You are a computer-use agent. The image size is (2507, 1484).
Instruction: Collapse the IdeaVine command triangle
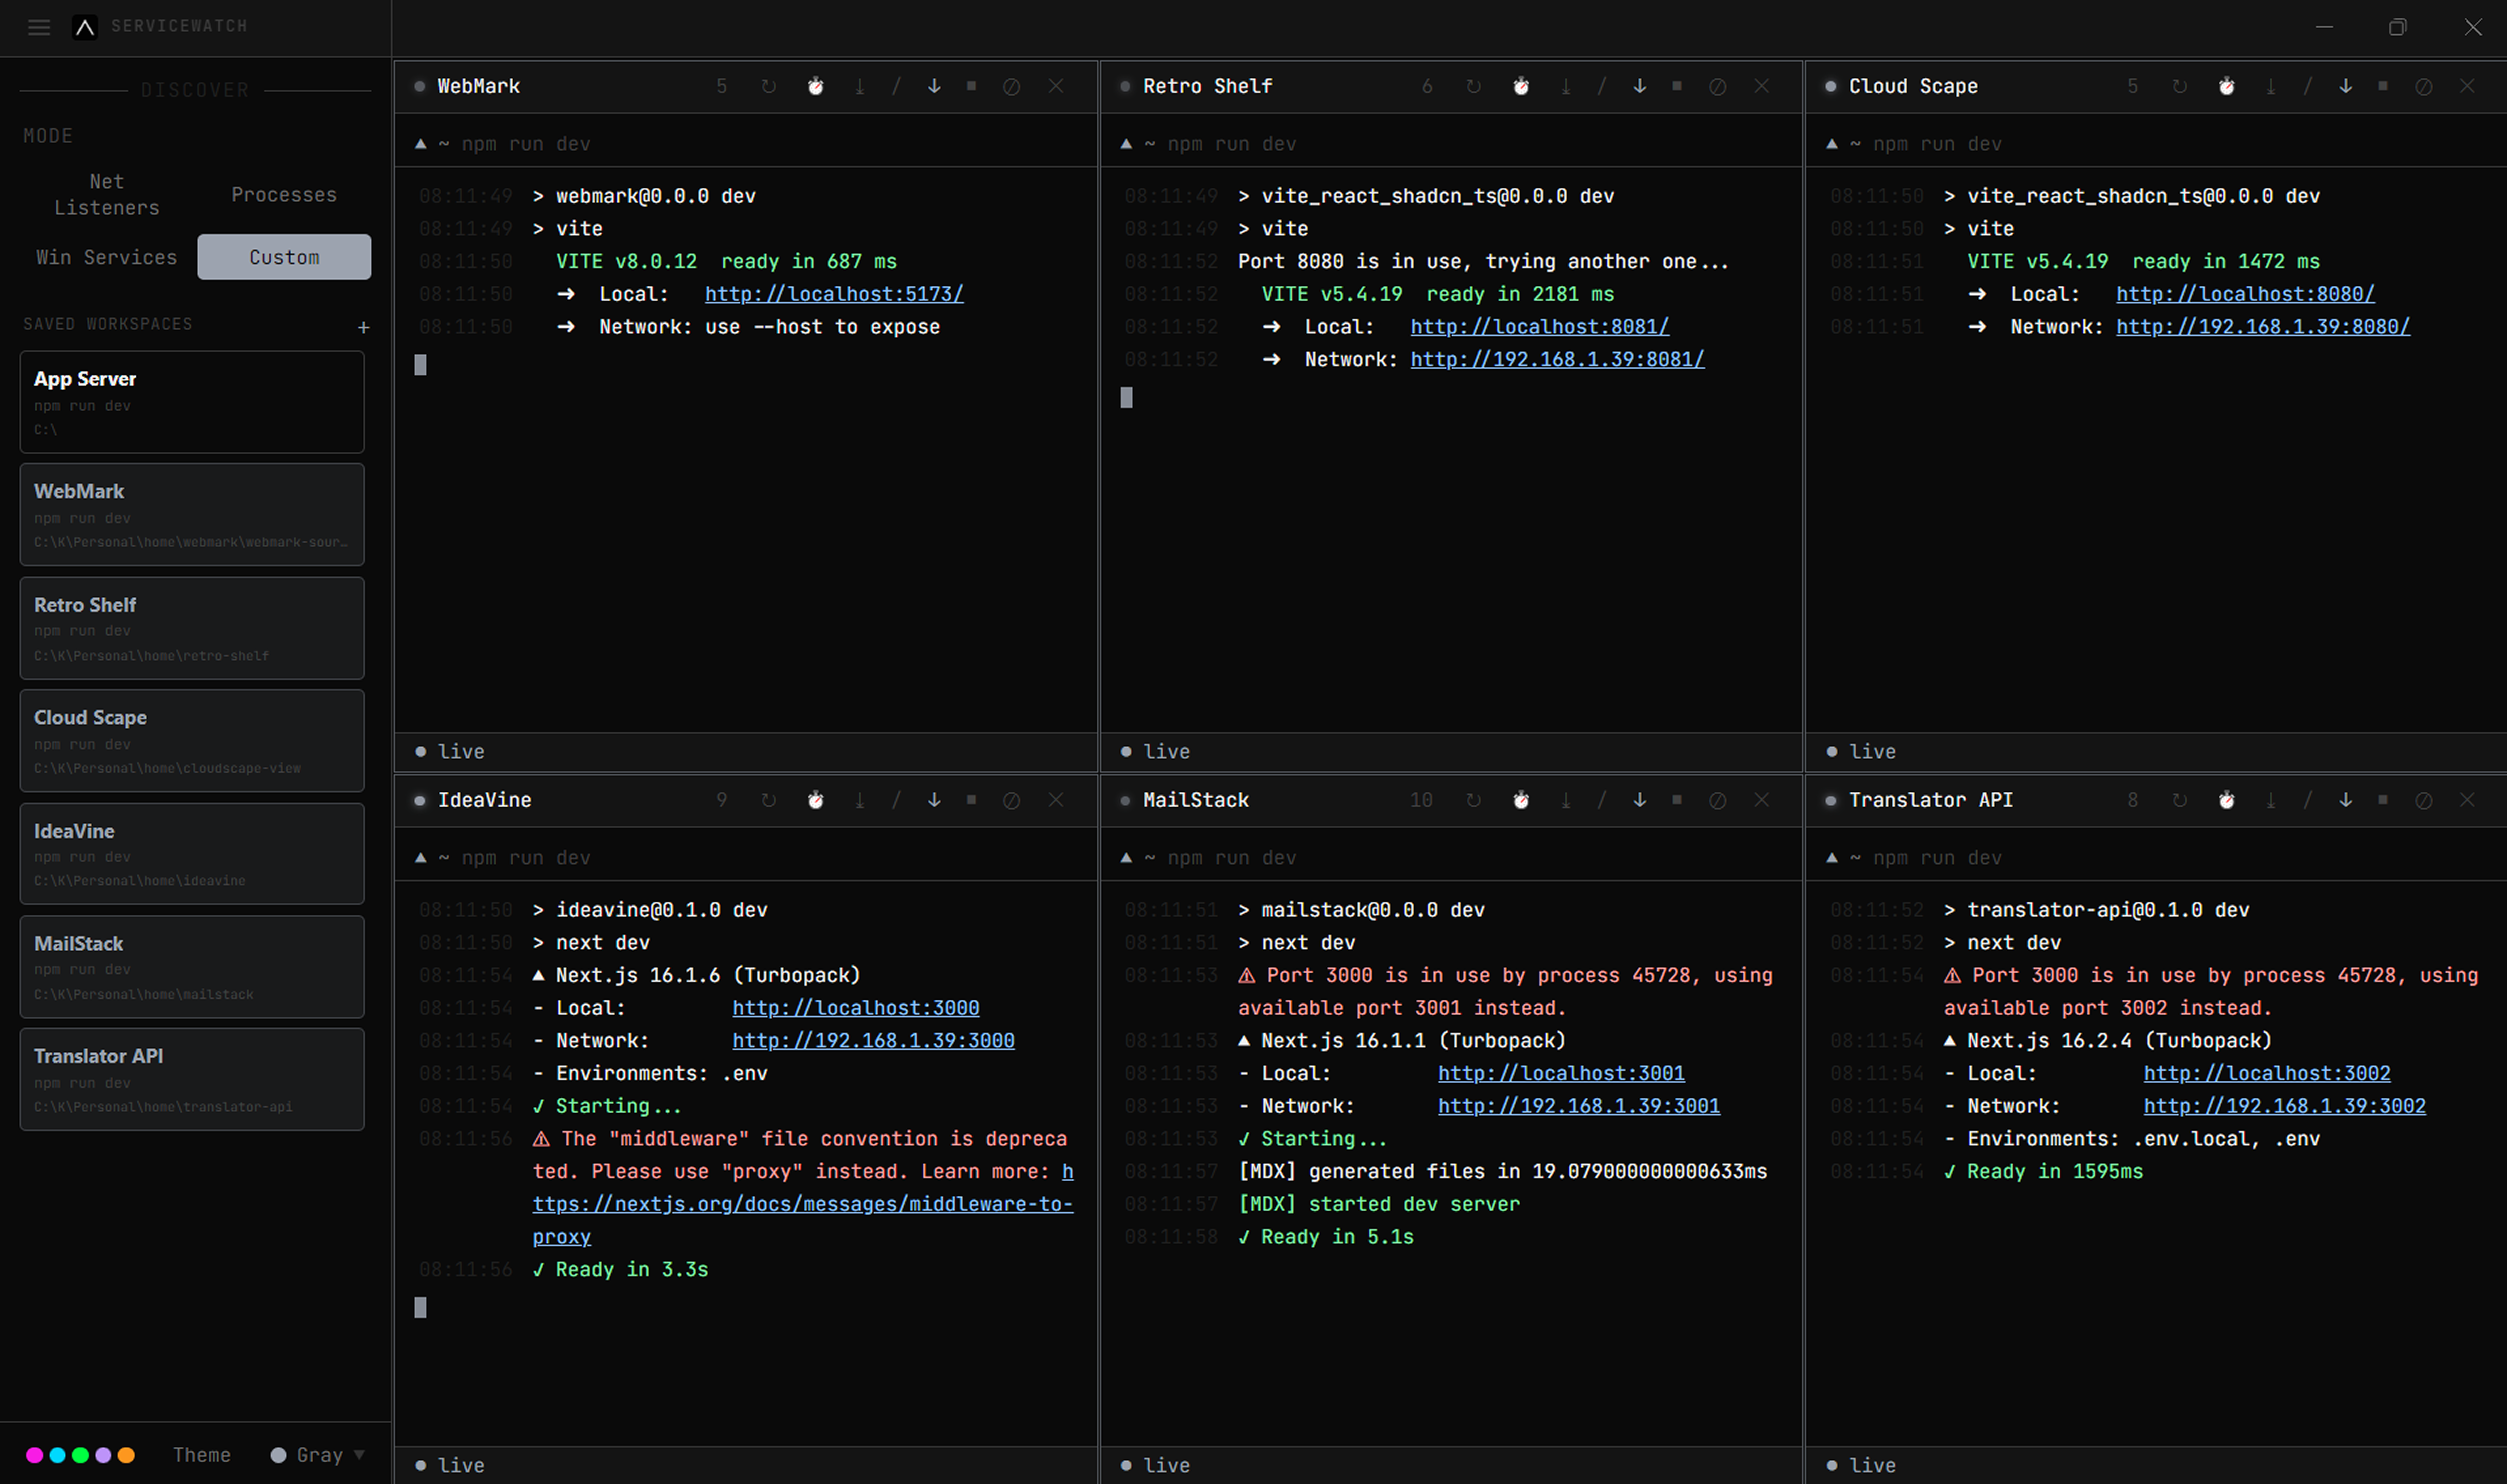tap(421, 858)
